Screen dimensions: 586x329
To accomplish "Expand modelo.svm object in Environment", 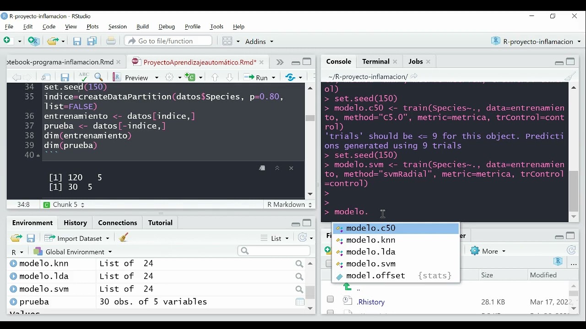I will [13, 289].
